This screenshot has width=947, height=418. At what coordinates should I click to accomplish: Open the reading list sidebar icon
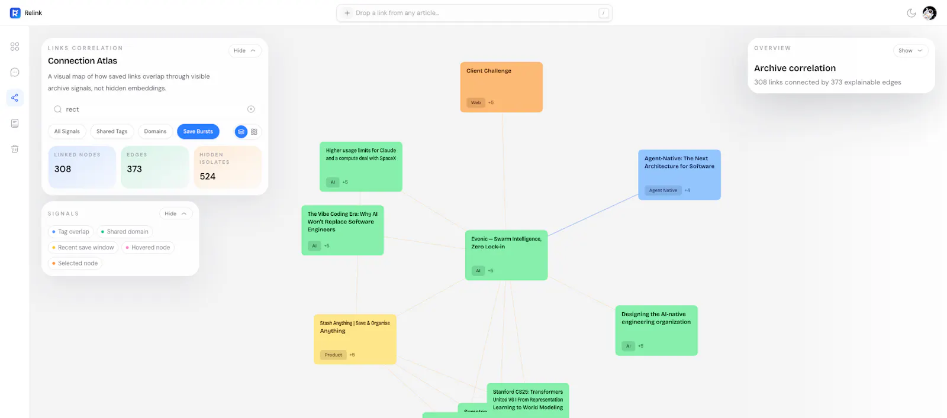point(15,123)
